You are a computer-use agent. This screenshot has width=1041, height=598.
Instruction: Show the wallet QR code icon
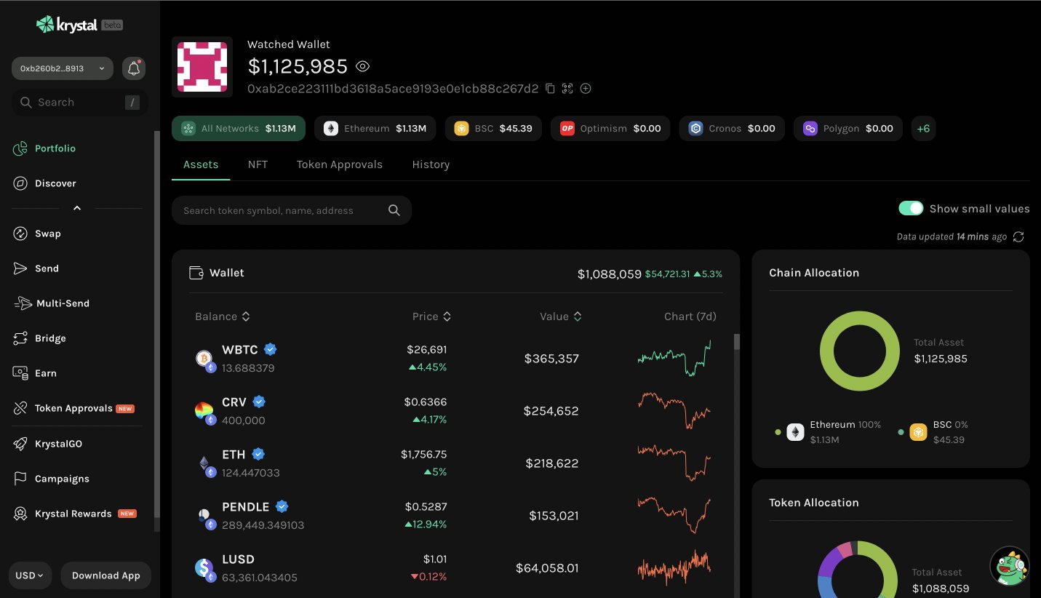click(567, 89)
